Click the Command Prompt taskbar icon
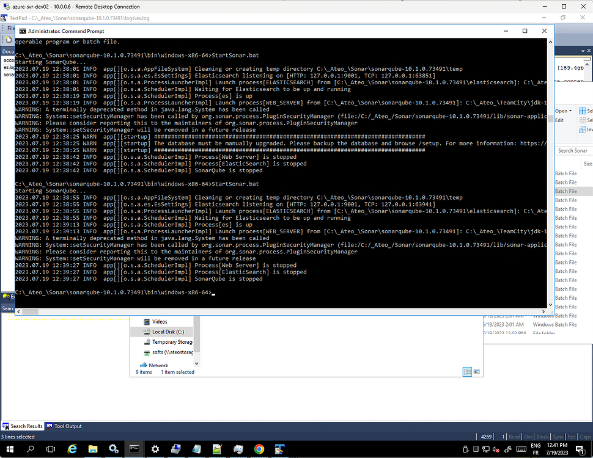Image resolution: width=593 pixels, height=458 pixels. 134,449
